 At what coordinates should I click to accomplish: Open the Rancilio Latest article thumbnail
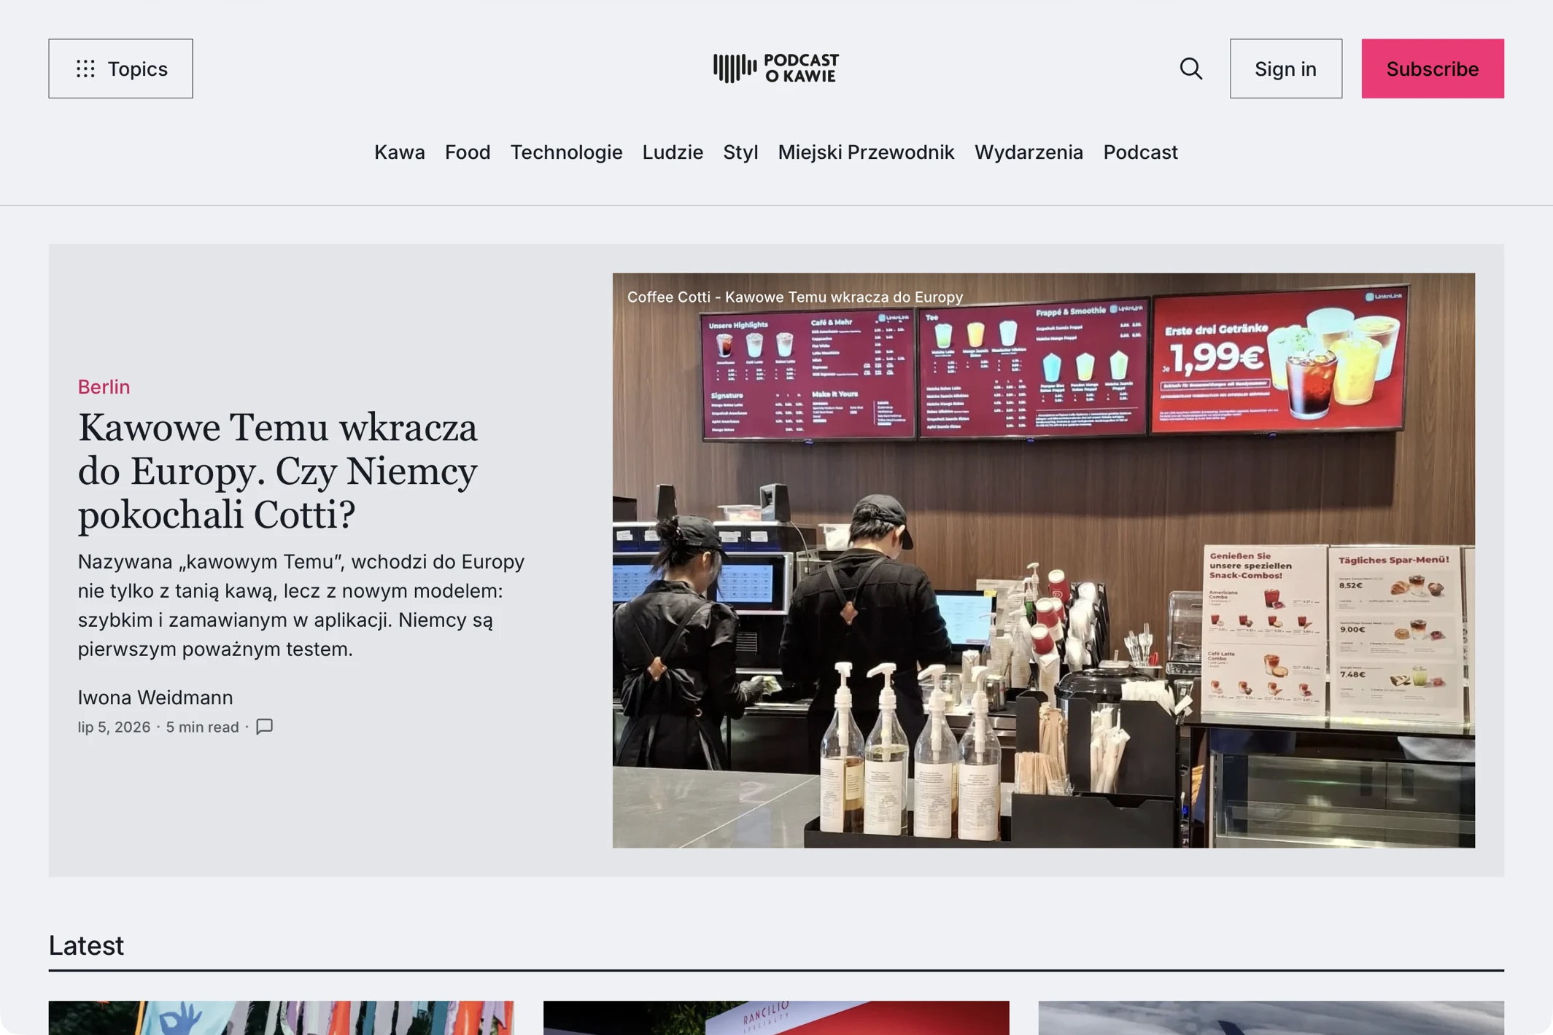(x=776, y=1018)
